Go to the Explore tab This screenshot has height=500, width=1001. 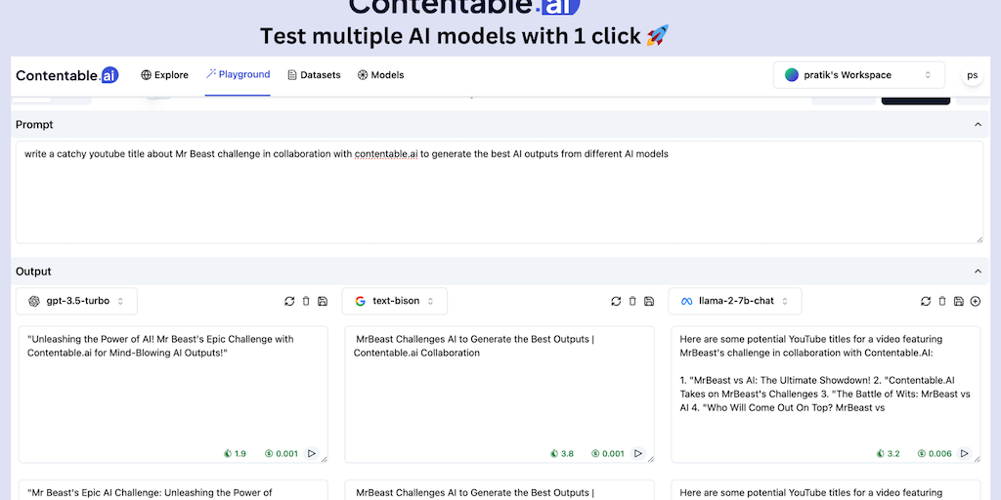click(164, 75)
